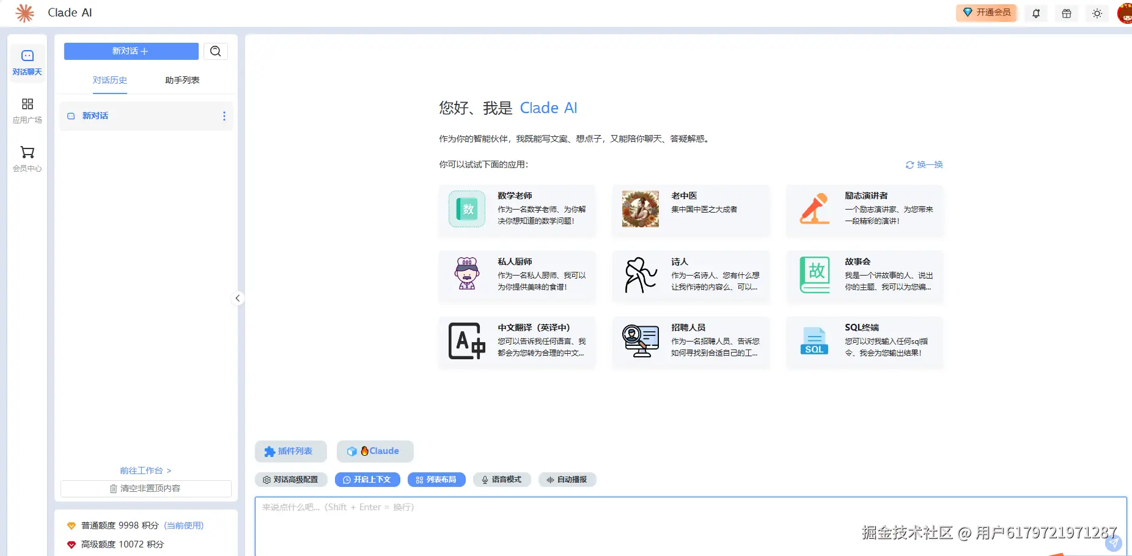This screenshot has height=556, width=1132.
Task: Open the Claude model selector
Action: click(375, 452)
